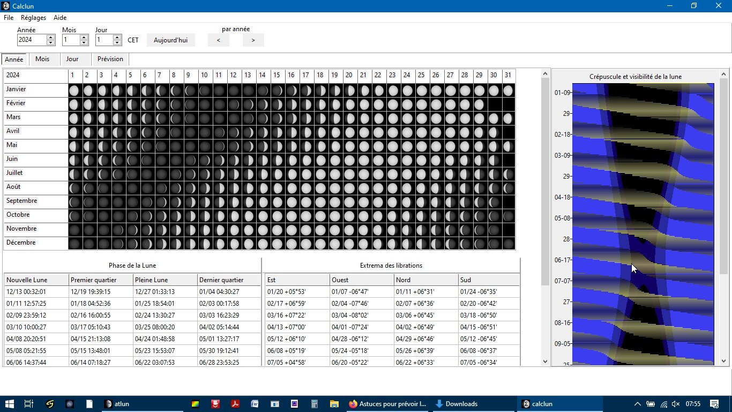The image size is (732, 412).
Task: Select moon phase icon for Août day 19
Action: 334,188
